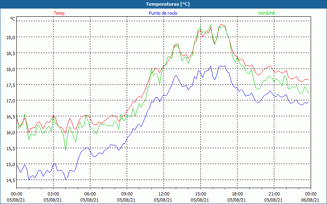
Task: Click the °C unit label on axis
Action: [x=13, y=19]
